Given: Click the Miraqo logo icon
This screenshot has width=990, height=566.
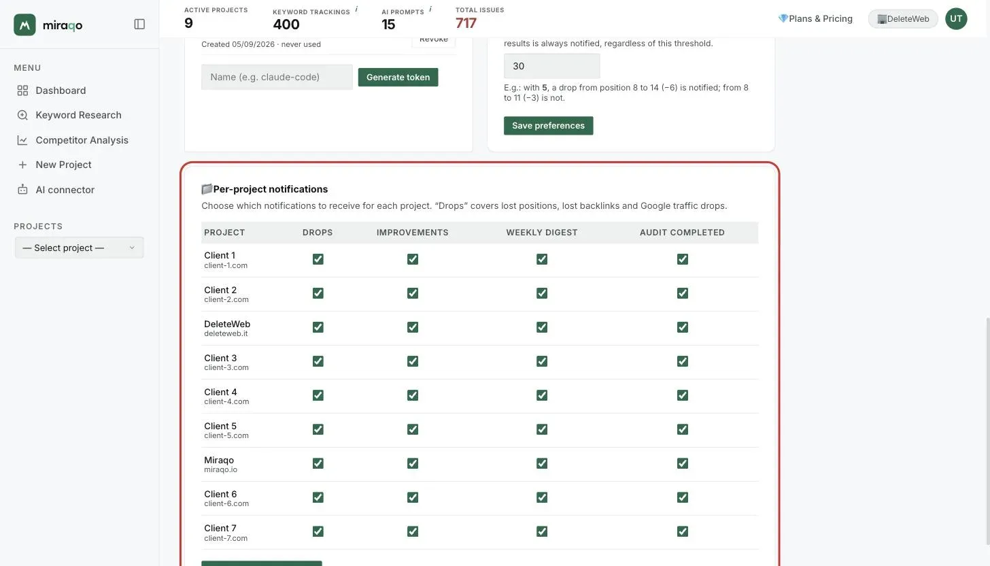Looking at the screenshot, I should coord(24,24).
